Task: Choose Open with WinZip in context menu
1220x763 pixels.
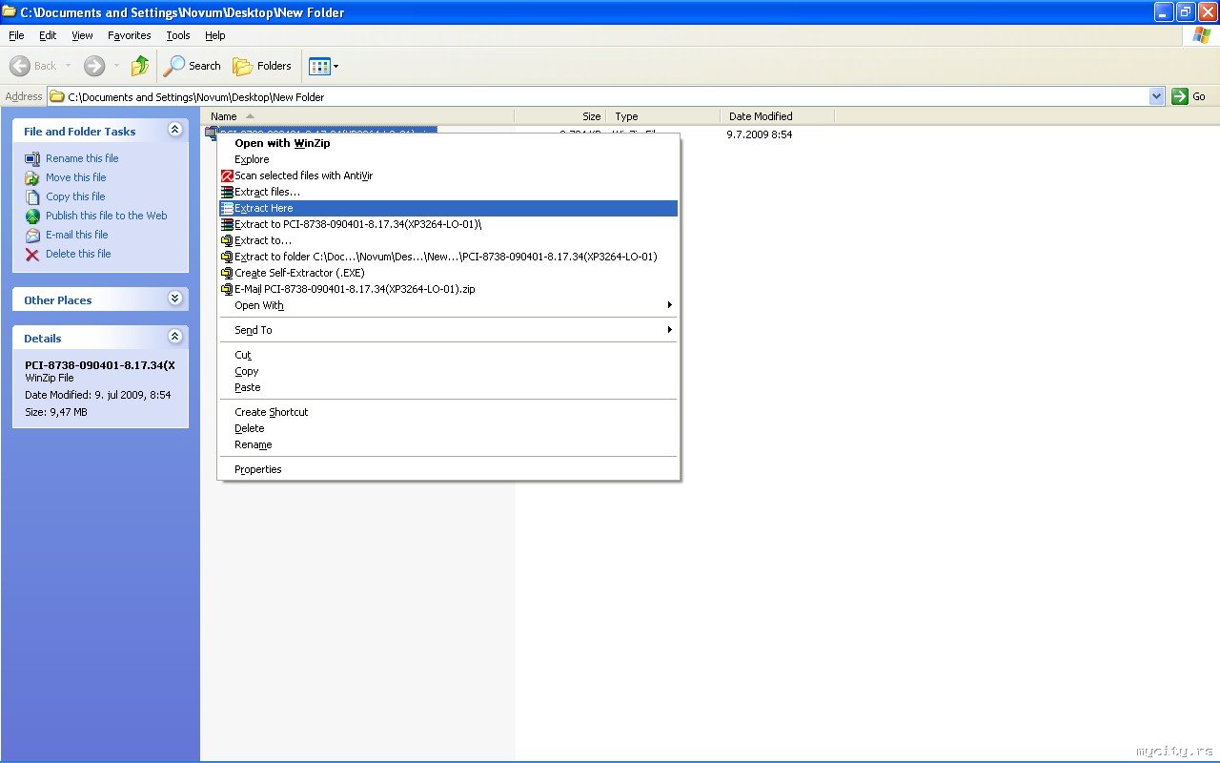Action: point(448,143)
